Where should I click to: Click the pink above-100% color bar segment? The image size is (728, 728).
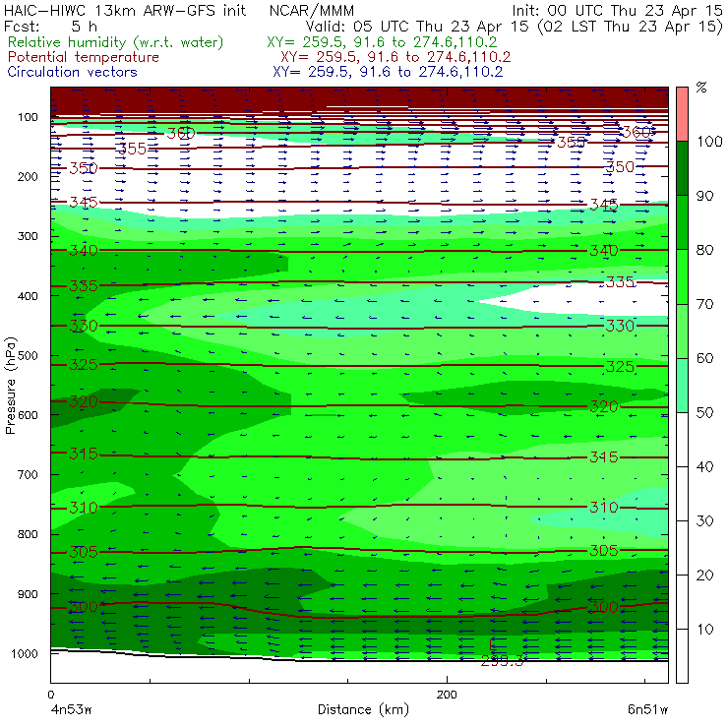point(682,114)
